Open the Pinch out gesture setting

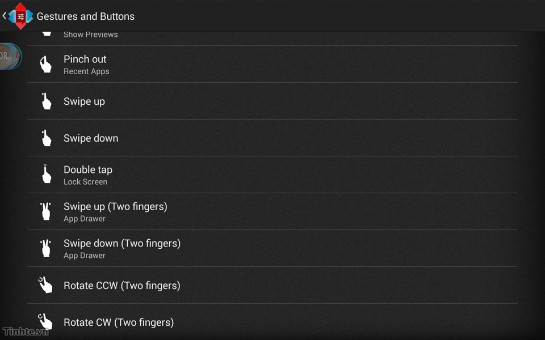272,64
